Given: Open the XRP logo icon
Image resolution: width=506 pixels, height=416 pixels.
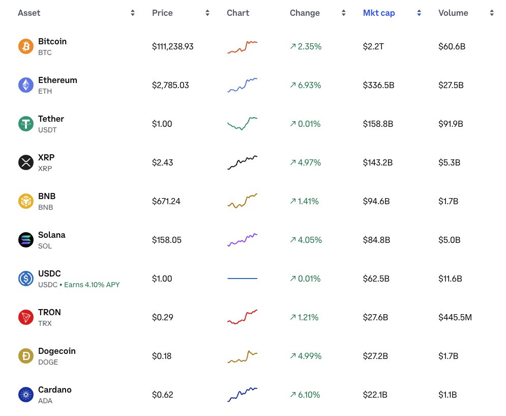Looking at the screenshot, I should click(26, 162).
